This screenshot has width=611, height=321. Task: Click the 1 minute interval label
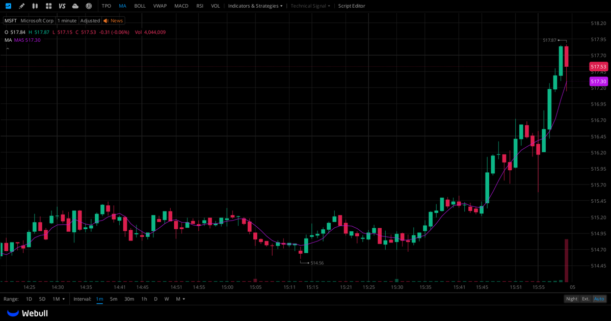(67, 21)
